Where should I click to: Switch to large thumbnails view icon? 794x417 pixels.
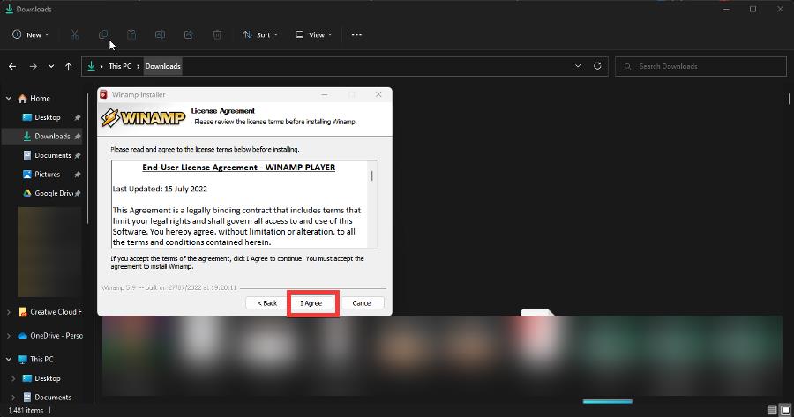click(x=785, y=410)
